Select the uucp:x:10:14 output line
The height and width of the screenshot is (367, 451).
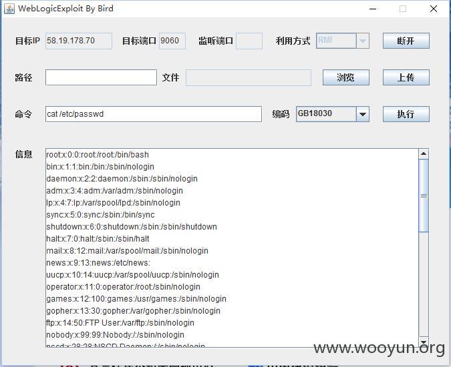point(132,275)
